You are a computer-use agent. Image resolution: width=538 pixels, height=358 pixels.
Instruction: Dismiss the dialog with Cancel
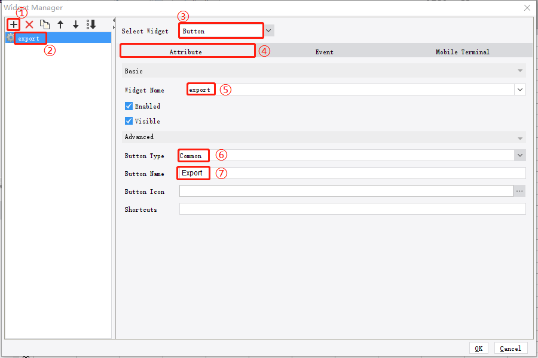pyautogui.click(x=511, y=348)
